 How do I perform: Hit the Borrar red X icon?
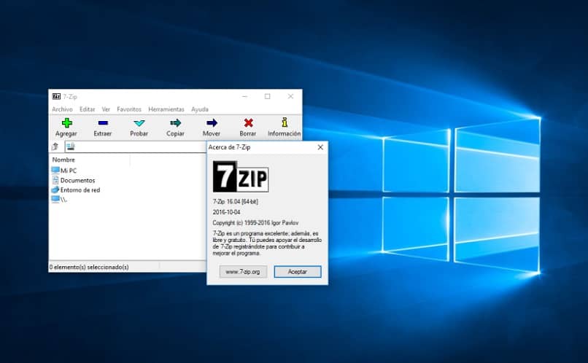pyautogui.click(x=248, y=123)
